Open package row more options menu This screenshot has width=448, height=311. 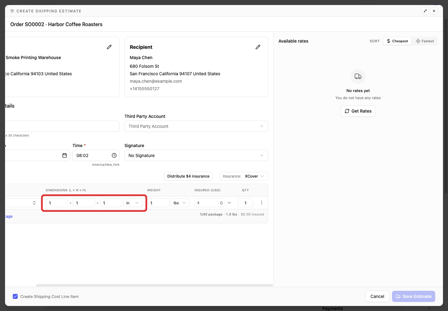point(262,203)
